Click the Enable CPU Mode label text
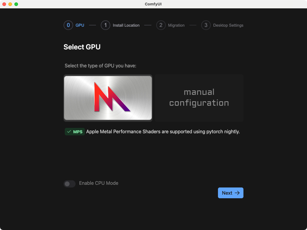 99,183
